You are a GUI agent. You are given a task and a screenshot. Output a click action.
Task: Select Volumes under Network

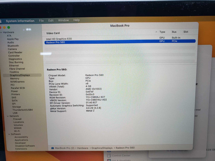click(x=18, y=125)
